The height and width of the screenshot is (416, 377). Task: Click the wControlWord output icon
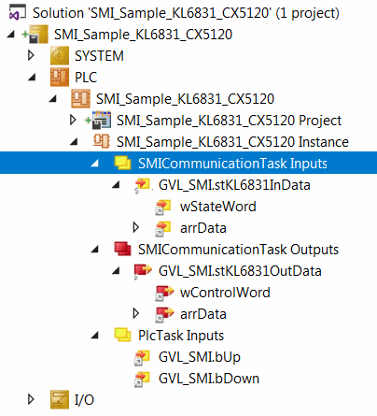pos(164,293)
